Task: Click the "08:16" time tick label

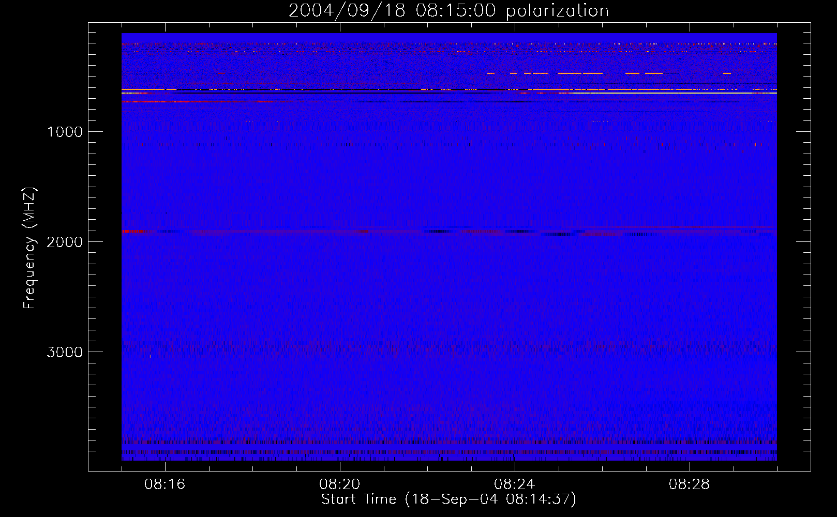Action: (x=165, y=484)
